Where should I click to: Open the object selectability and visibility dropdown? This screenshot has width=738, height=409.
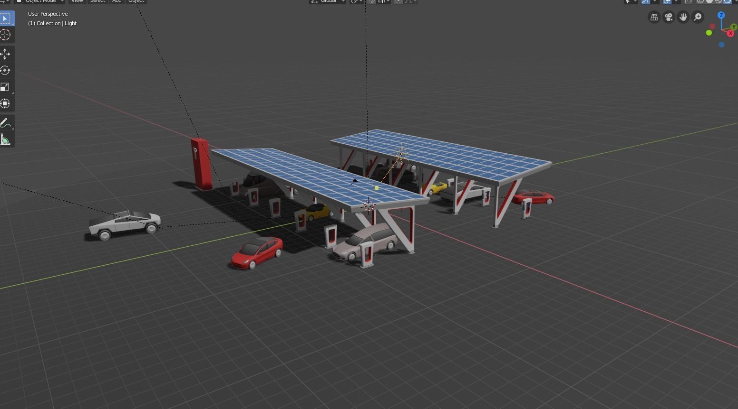pyautogui.click(x=631, y=1)
